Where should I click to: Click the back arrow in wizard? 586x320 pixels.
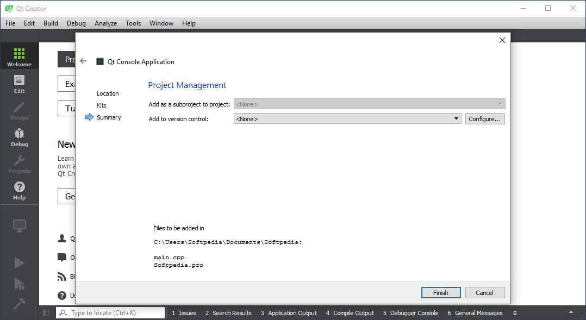click(x=83, y=61)
